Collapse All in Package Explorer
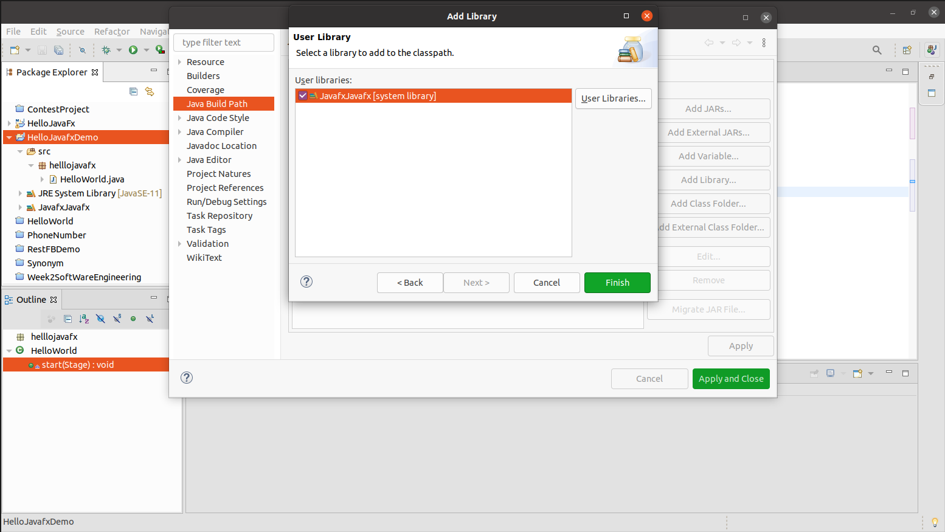This screenshot has height=532, width=945. 133,91
